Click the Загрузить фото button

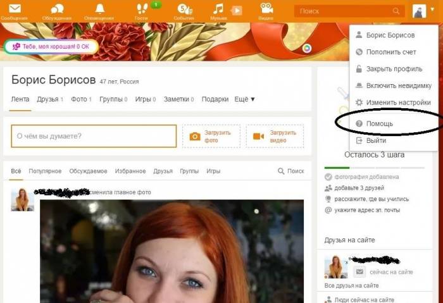[211, 137]
